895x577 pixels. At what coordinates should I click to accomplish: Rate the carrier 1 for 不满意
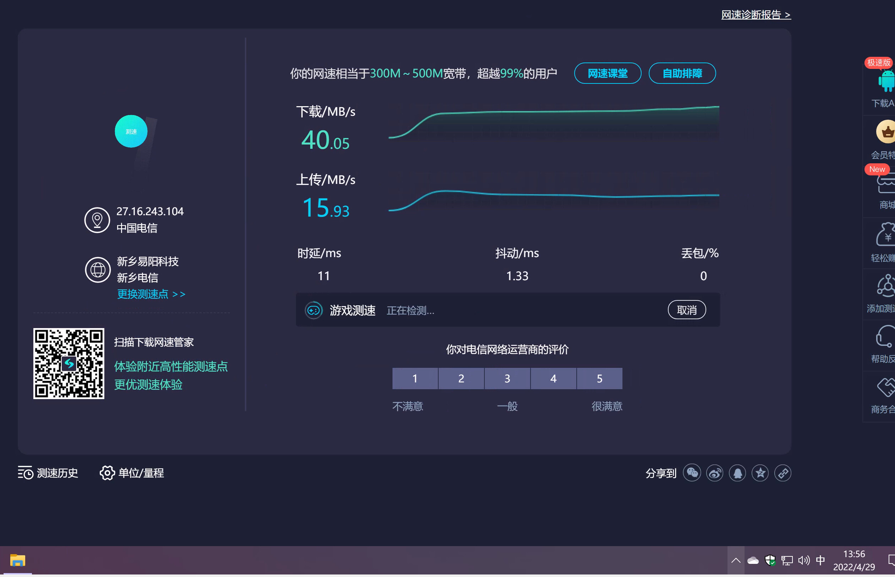click(415, 379)
